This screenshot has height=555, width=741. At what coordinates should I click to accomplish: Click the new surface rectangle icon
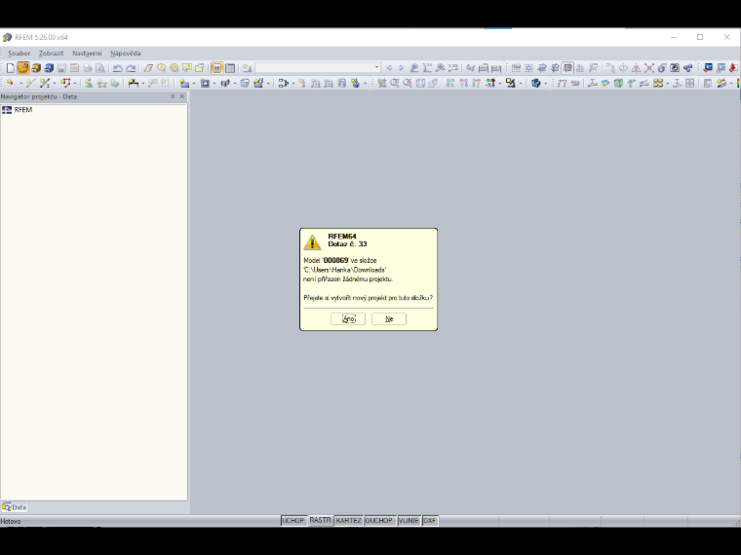(x=185, y=83)
